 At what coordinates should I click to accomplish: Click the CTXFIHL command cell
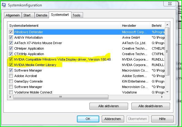point(158,54)
